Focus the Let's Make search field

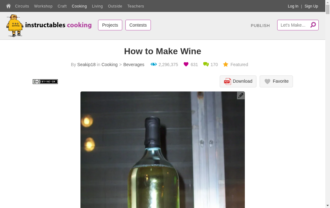point(294,25)
